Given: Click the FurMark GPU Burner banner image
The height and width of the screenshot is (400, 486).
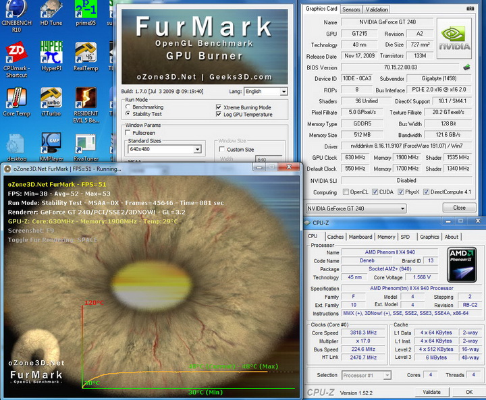Looking at the screenshot, I should 205,47.
